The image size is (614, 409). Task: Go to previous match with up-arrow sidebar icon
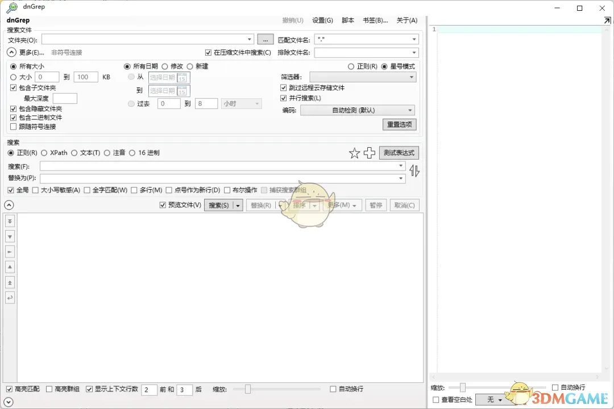pos(10,267)
